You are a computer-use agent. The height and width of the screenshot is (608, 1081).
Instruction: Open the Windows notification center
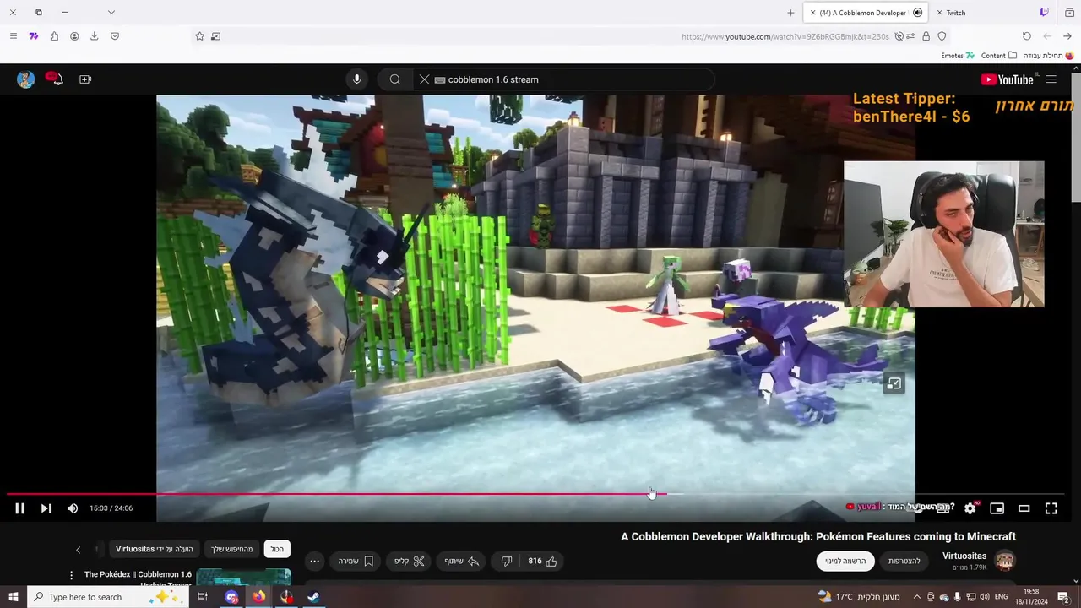(1063, 597)
